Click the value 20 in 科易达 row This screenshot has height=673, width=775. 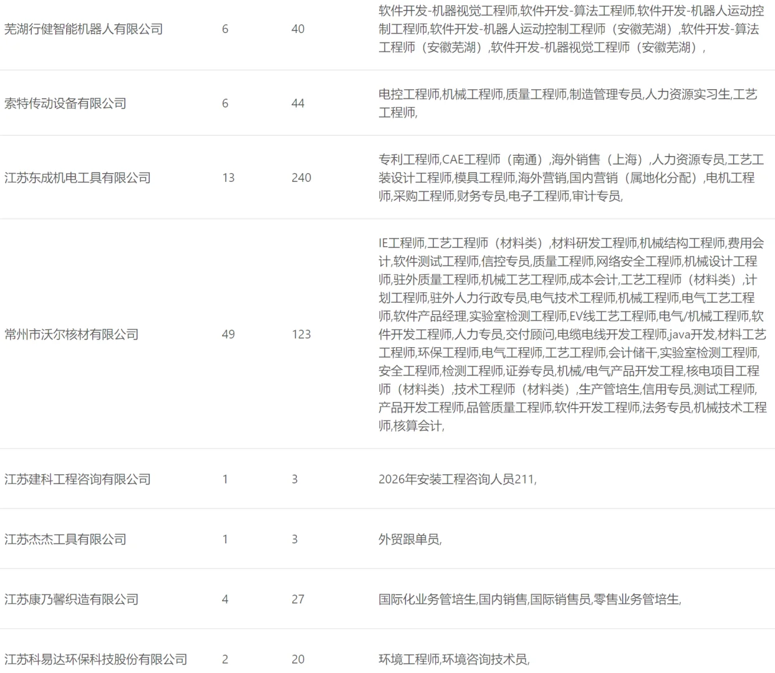coord(298,659)
